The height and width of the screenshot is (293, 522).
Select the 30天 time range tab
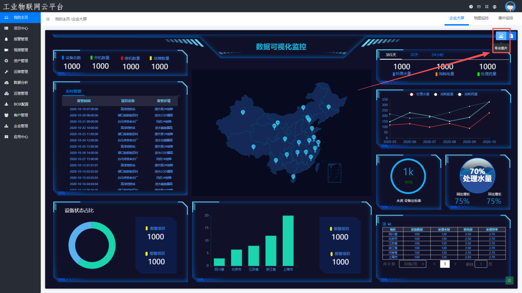pos(414,55)
